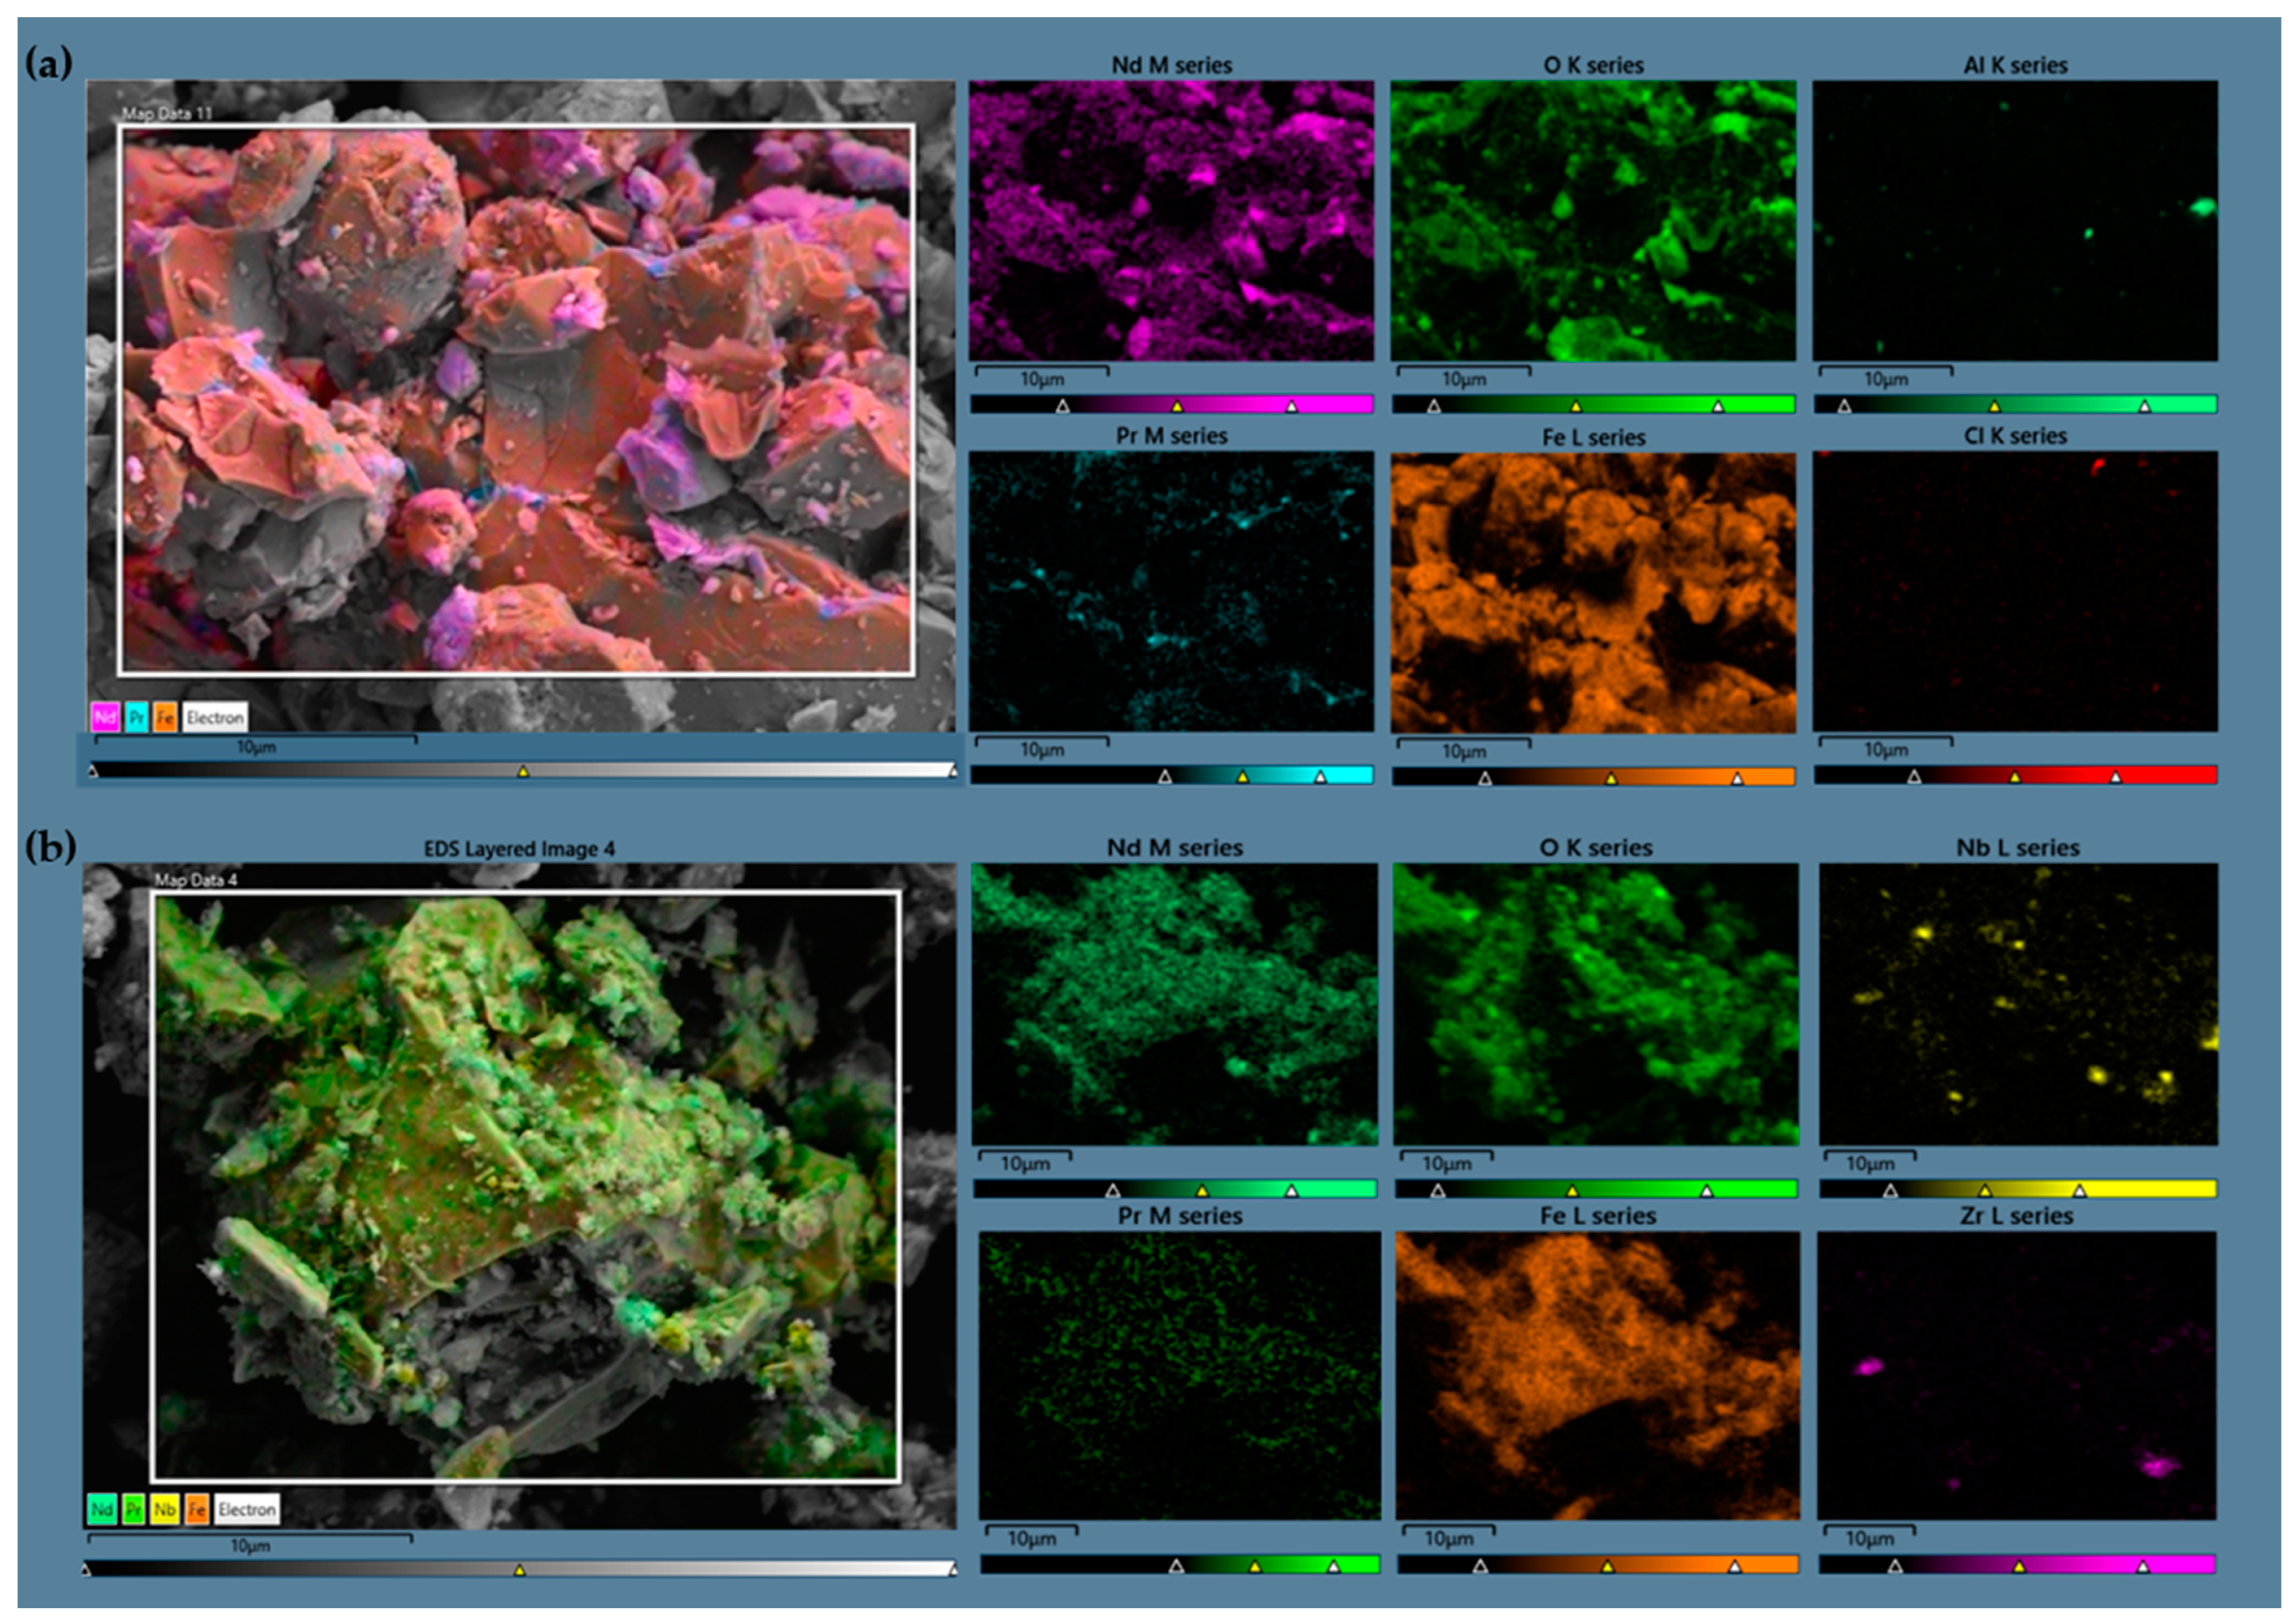Viewport: 2295px width, 1624px height.
Task: Click the yellow midpoint marker below the panel a electron image
Action: pos(522,772)
